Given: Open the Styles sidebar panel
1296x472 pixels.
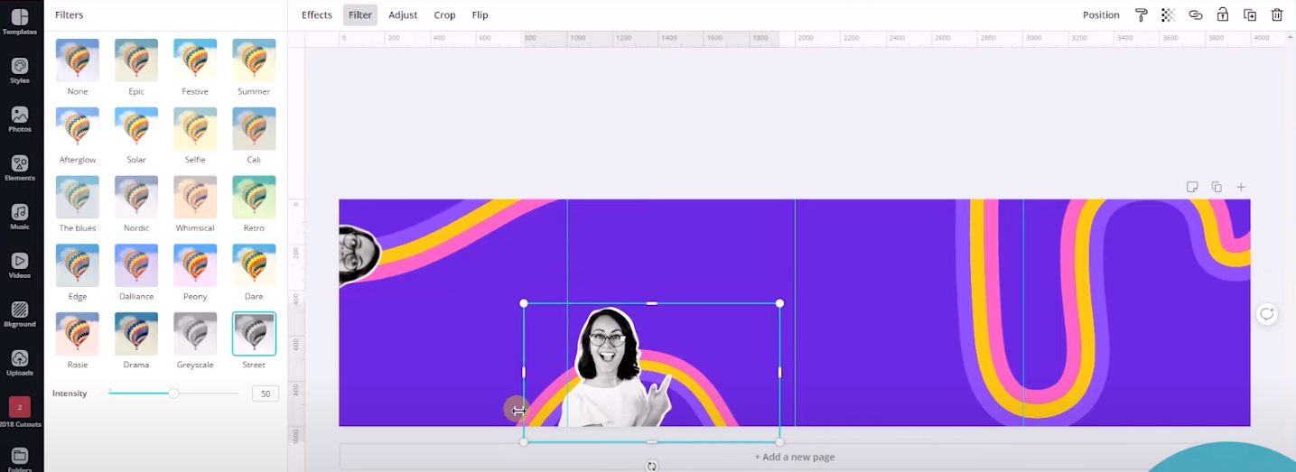Looking at the screenshot, I should [x=20, y=70].
